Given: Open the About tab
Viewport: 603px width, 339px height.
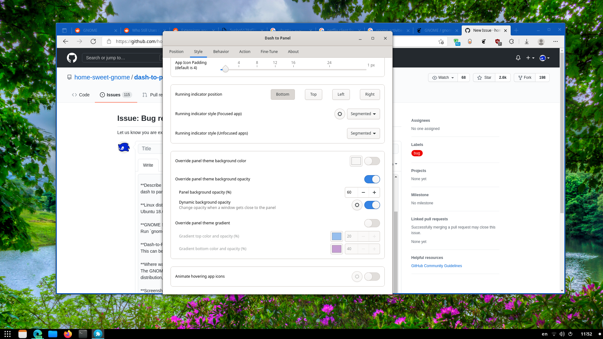Looking at the screenshot, I should pos(293,52).
